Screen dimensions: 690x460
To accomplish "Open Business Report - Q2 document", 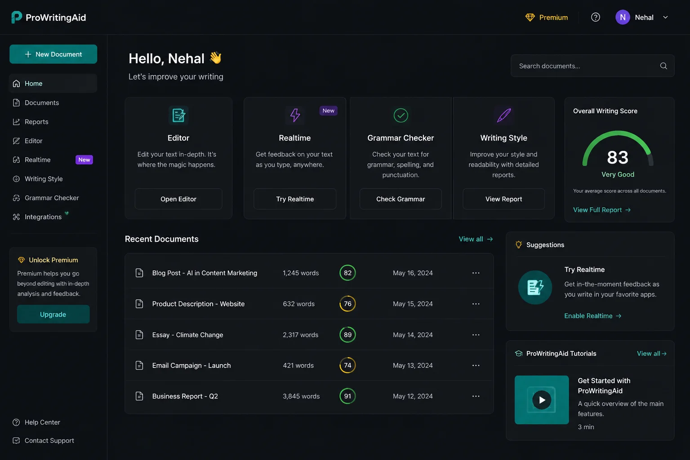I will (185, 396).
